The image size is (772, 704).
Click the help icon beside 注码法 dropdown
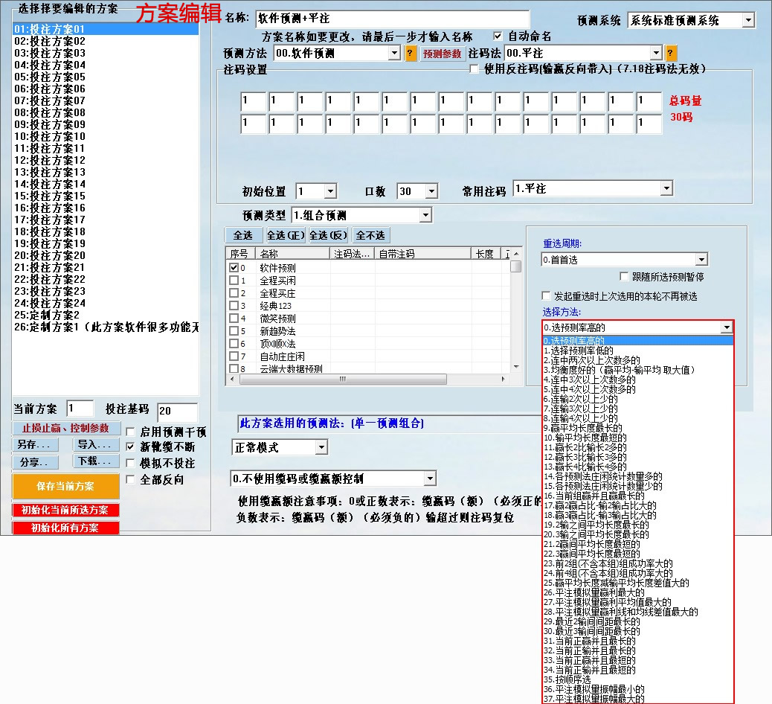pyautogui.click(x=671, y=54)
